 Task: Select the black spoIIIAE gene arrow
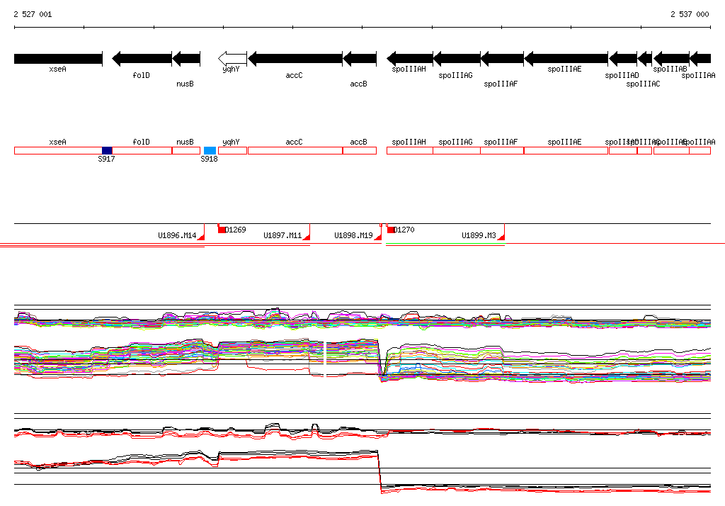pyautogui.click(x=566, y=58)
